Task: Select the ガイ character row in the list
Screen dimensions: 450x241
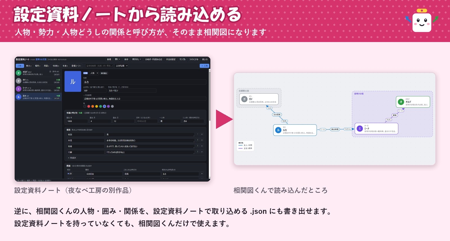Action: (x=38, y=81)
